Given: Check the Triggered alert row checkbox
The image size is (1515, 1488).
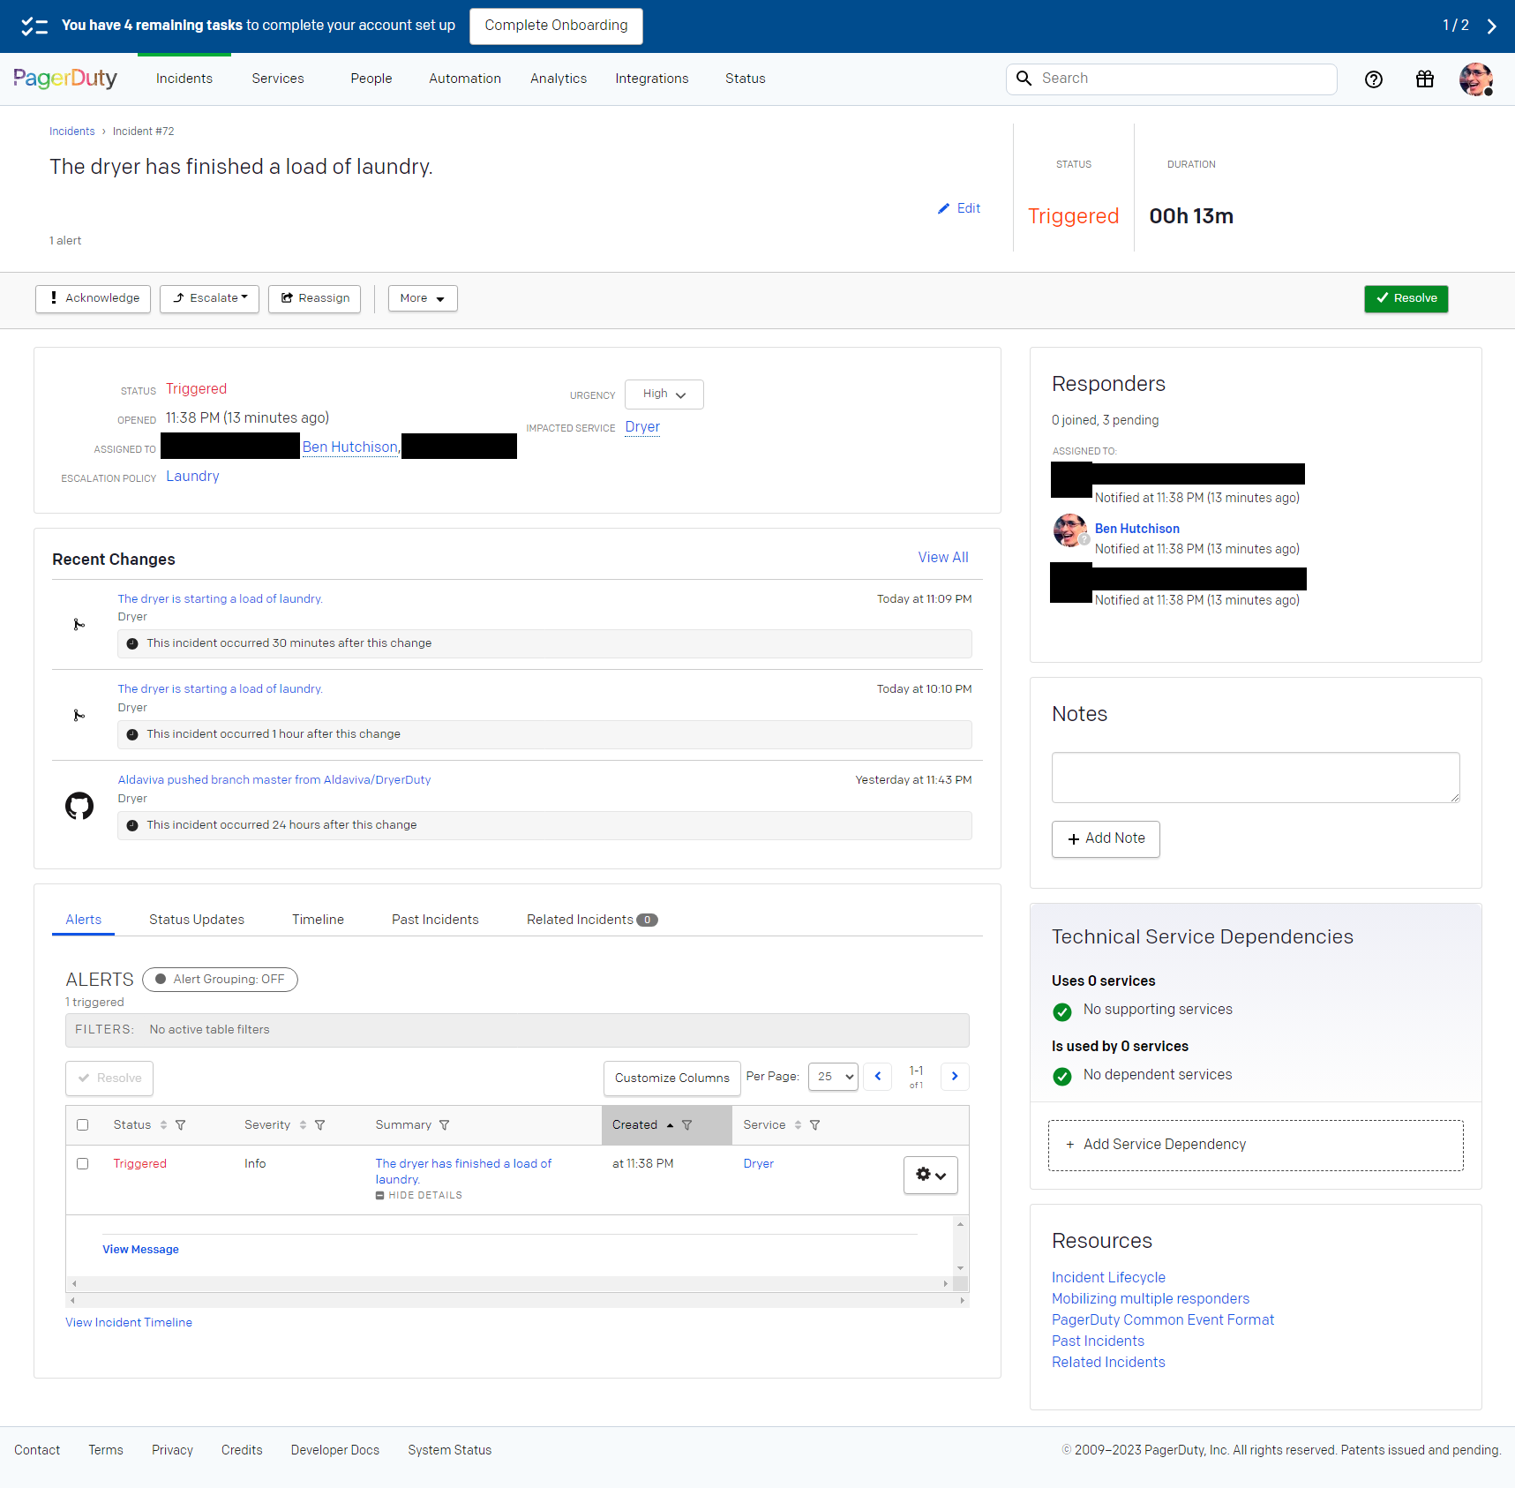Looking at the screenshot, I should coord(83,1164).
